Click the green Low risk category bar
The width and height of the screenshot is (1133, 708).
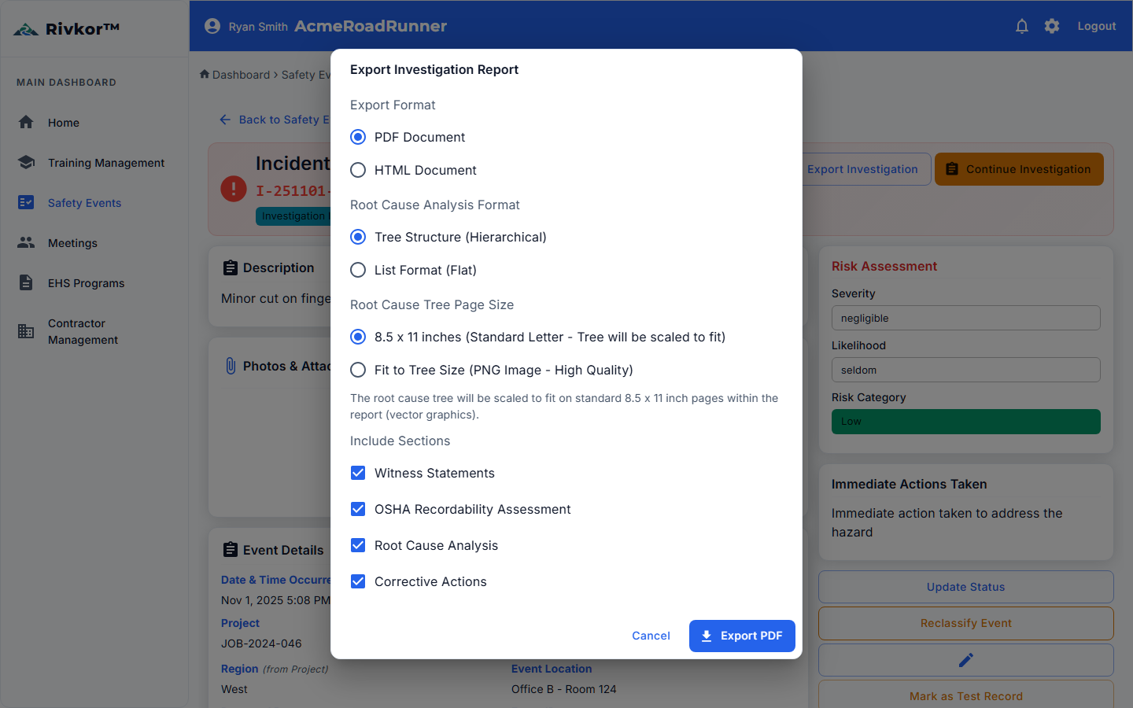coord(966,422)
